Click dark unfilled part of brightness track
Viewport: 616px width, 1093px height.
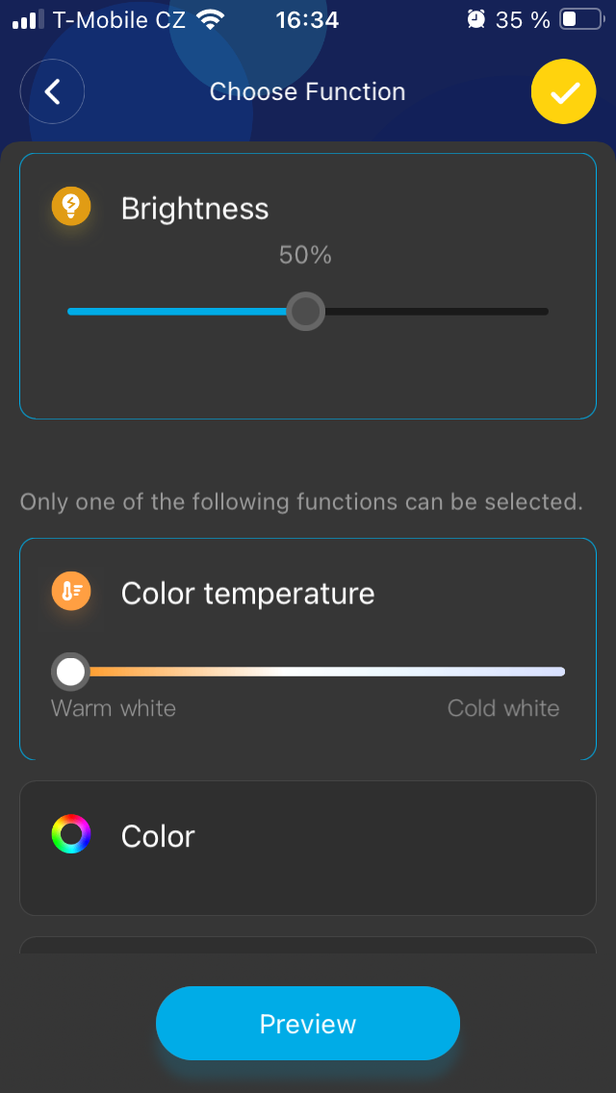[433, 312]
